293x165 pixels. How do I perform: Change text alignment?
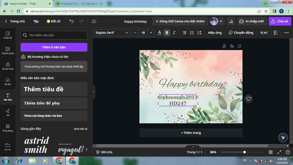coord(185,33)
